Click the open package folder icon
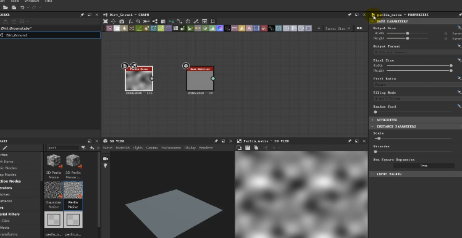 coord(6,7)
